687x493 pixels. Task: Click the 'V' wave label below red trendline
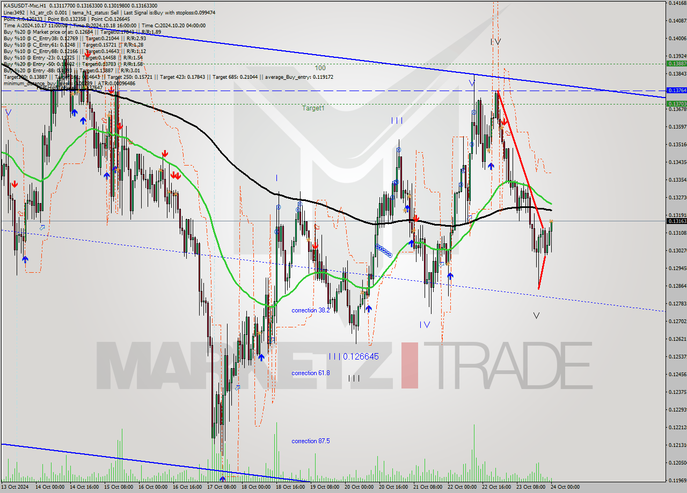[x=536, y=316]
